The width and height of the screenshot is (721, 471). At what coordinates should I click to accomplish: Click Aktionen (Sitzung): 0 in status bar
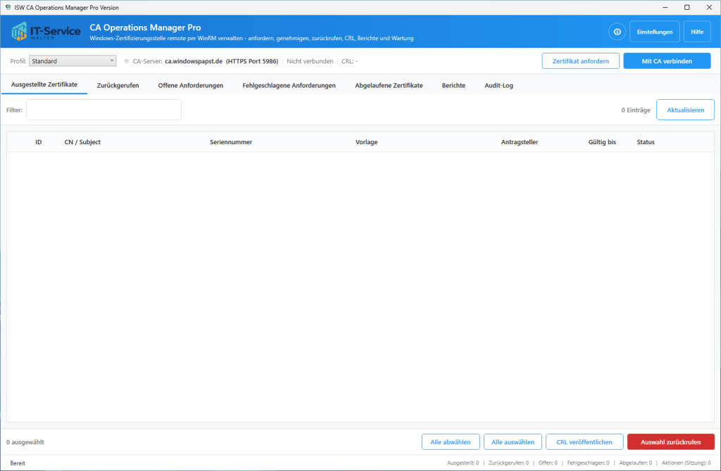coord(686,463)
